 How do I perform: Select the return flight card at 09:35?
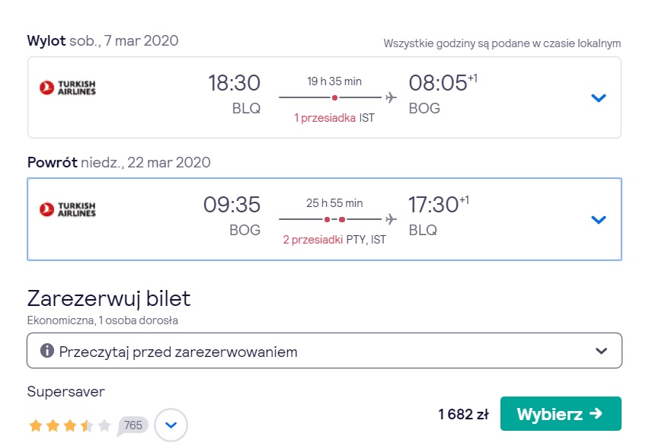(324, 219)
